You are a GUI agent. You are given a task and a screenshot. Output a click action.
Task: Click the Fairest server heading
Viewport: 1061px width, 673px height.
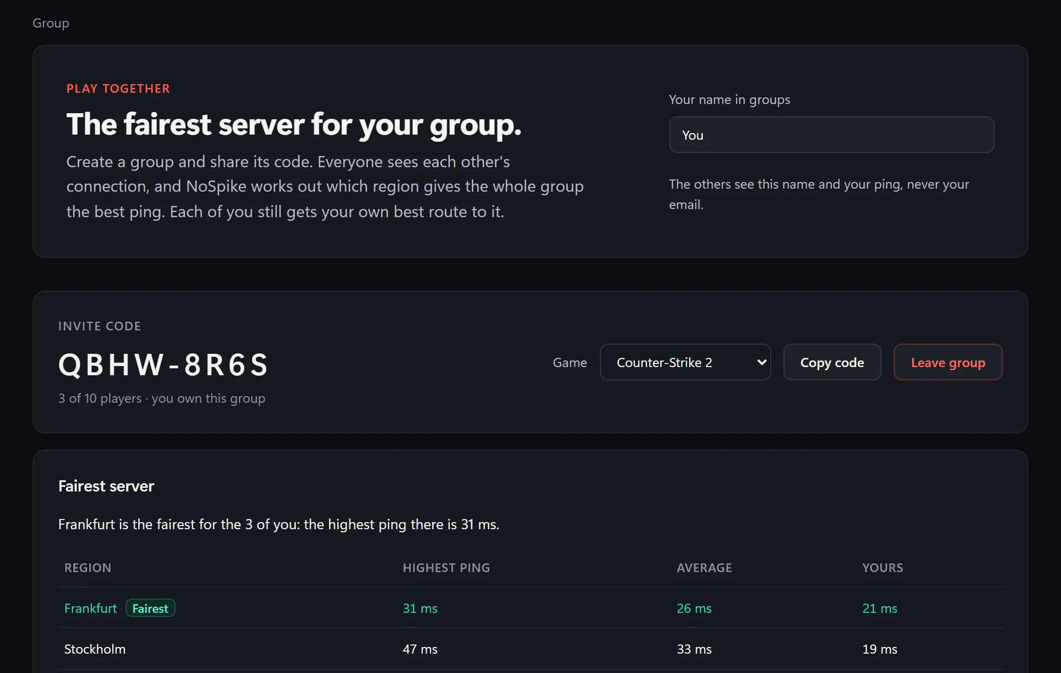pos(106,486)
